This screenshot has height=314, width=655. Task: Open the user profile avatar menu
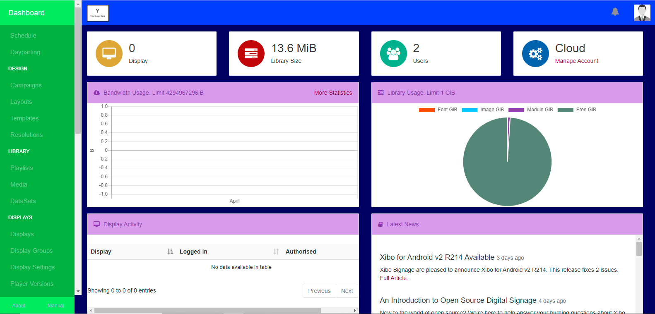[642, 13]
